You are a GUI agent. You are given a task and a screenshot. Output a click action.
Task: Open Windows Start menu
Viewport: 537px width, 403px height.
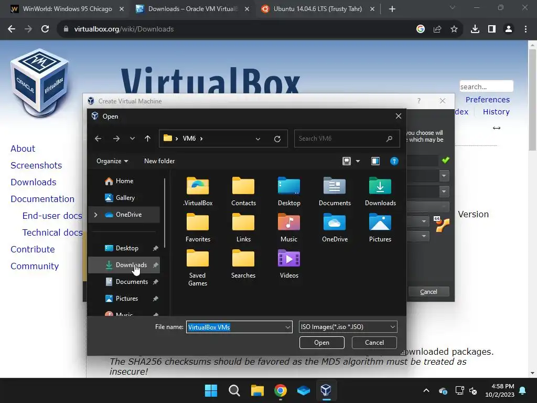click(x=211, y=390)
